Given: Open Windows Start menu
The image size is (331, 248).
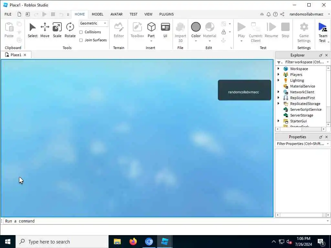Looking at the screenshot, I should pos(8,242).
